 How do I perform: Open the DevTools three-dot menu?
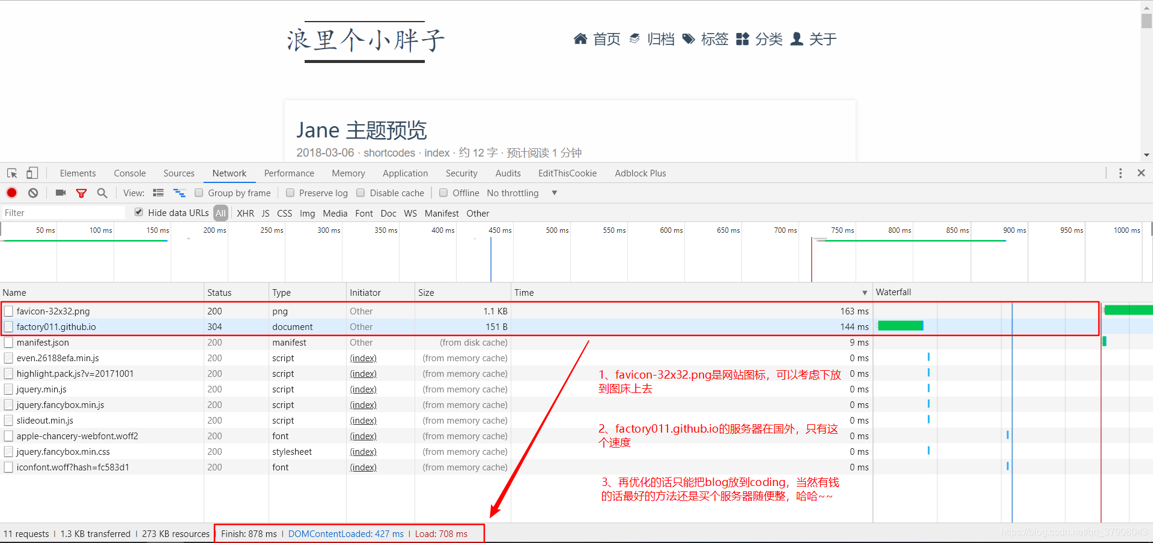pyautogui.click(x=1121, y=173)
